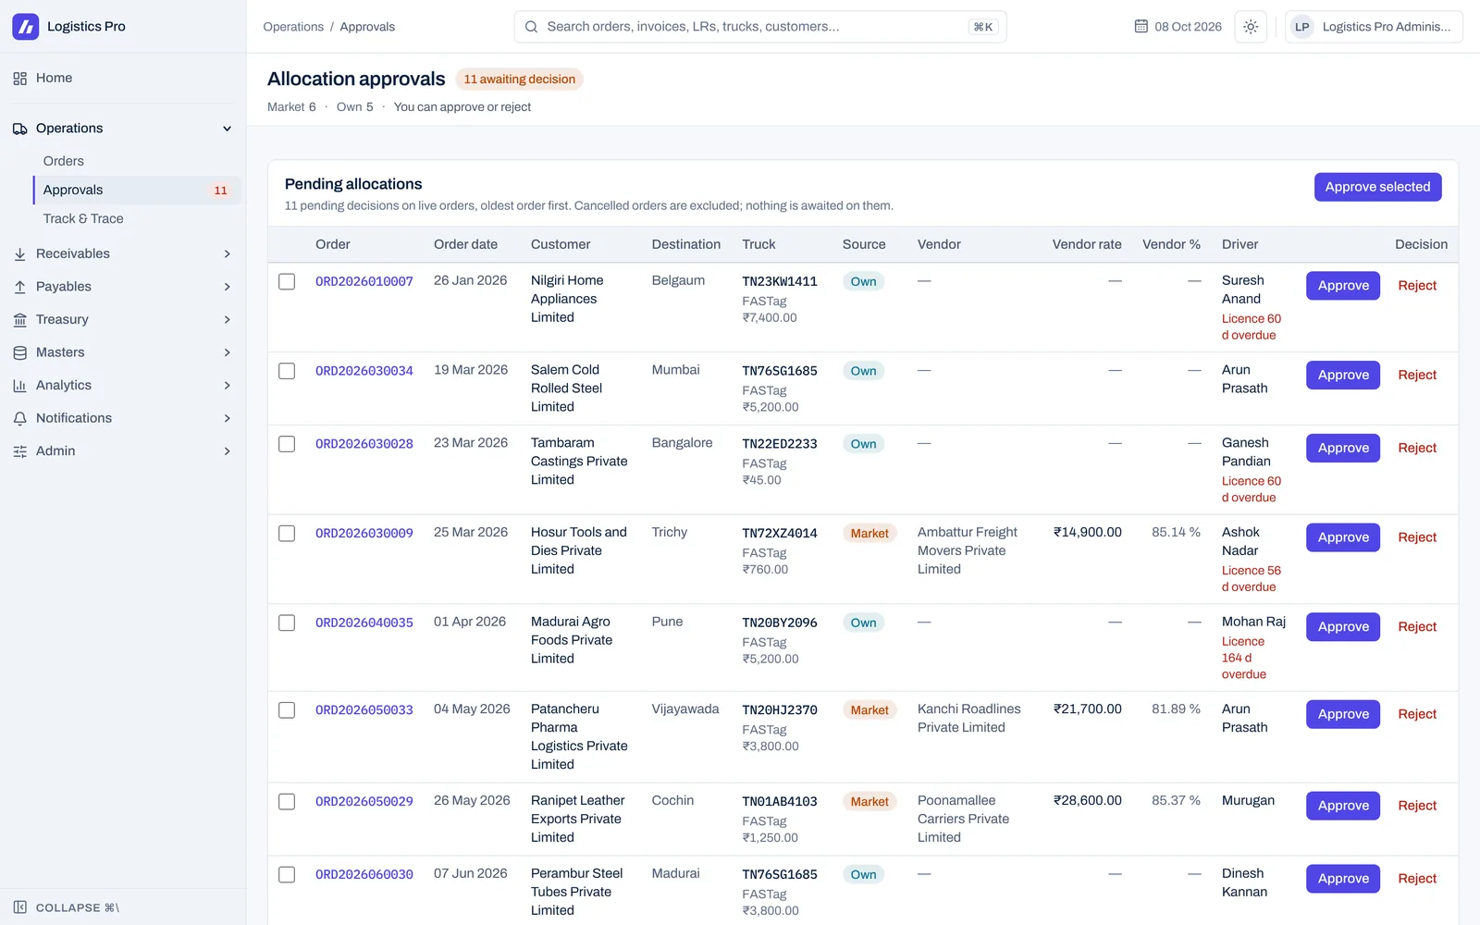Expand the Receivables section chevron
This screenshot has height=925, width=1480.
click(x=227, y=253)
